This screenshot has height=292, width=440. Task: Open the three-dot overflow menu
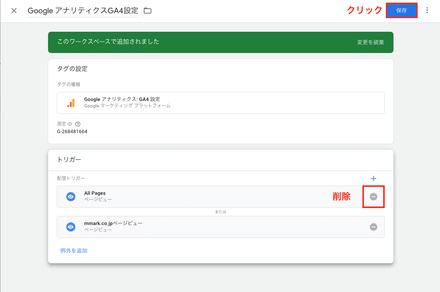427,11
